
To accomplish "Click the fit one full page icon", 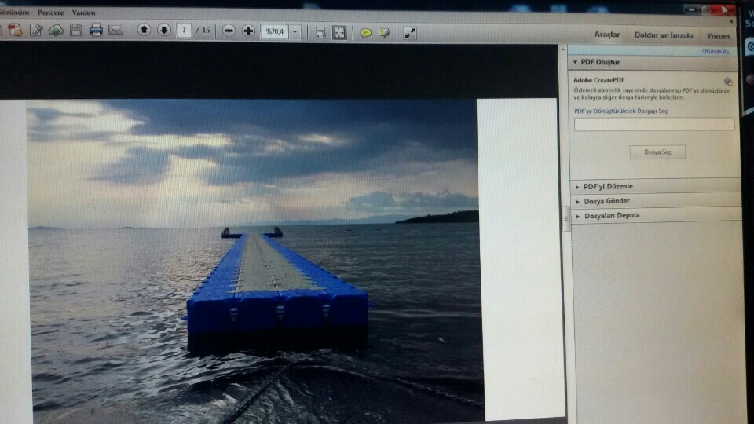I will (339, 32).
